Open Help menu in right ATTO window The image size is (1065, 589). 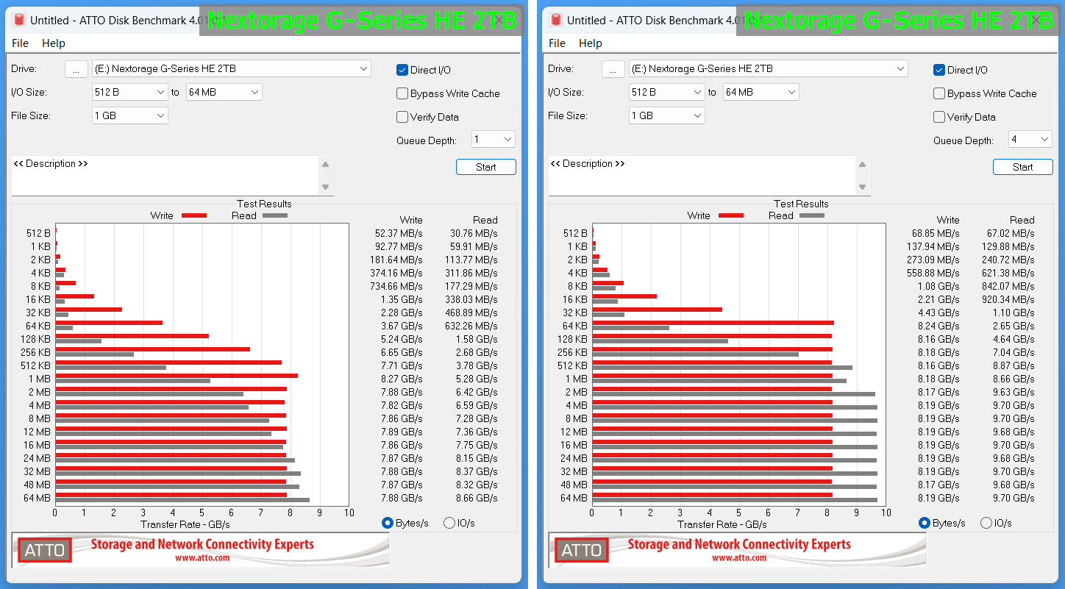(x=591, y=43)
